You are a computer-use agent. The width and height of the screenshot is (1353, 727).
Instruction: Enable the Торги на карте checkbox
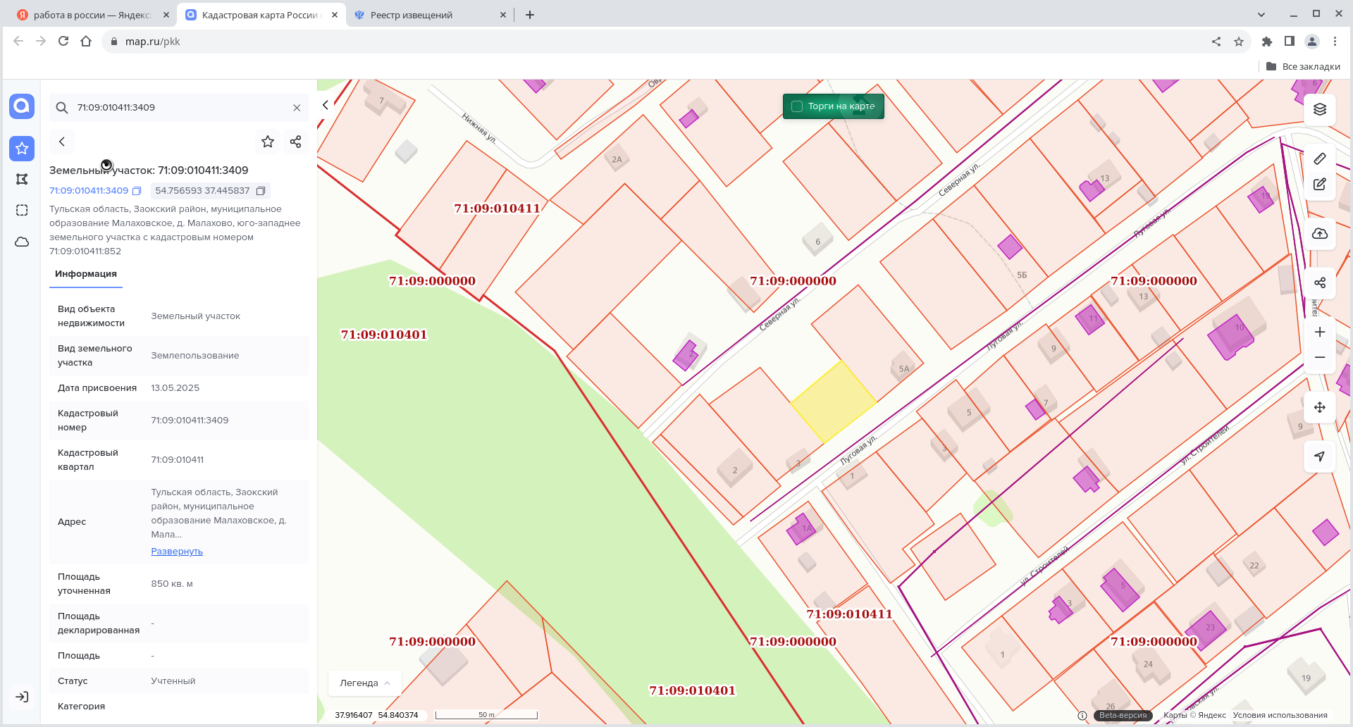click(797, 106)
